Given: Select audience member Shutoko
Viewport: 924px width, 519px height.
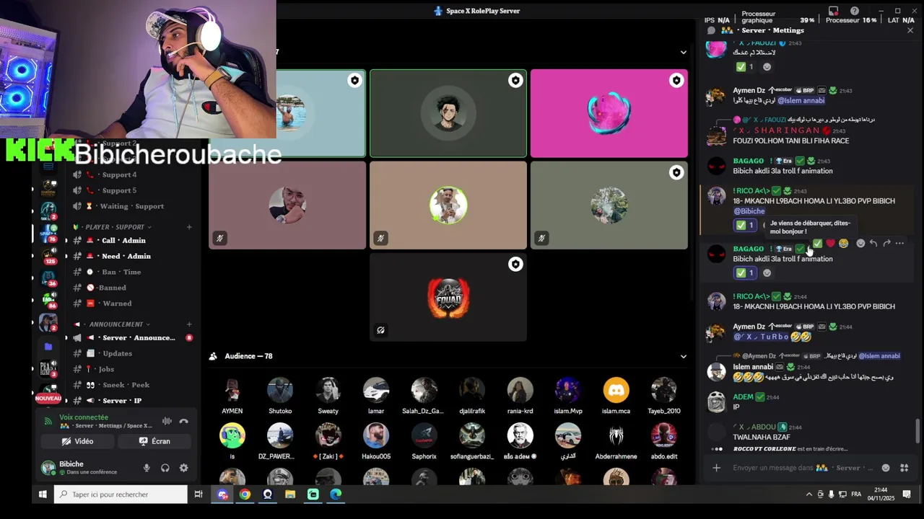Looking at the screenshot, I should [x=280, y=396].
